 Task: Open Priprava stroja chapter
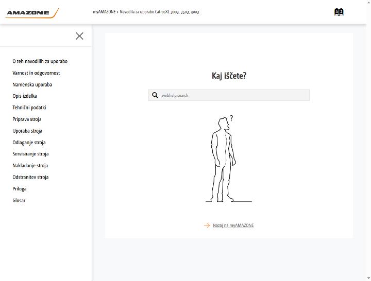[x=27, y=119]
